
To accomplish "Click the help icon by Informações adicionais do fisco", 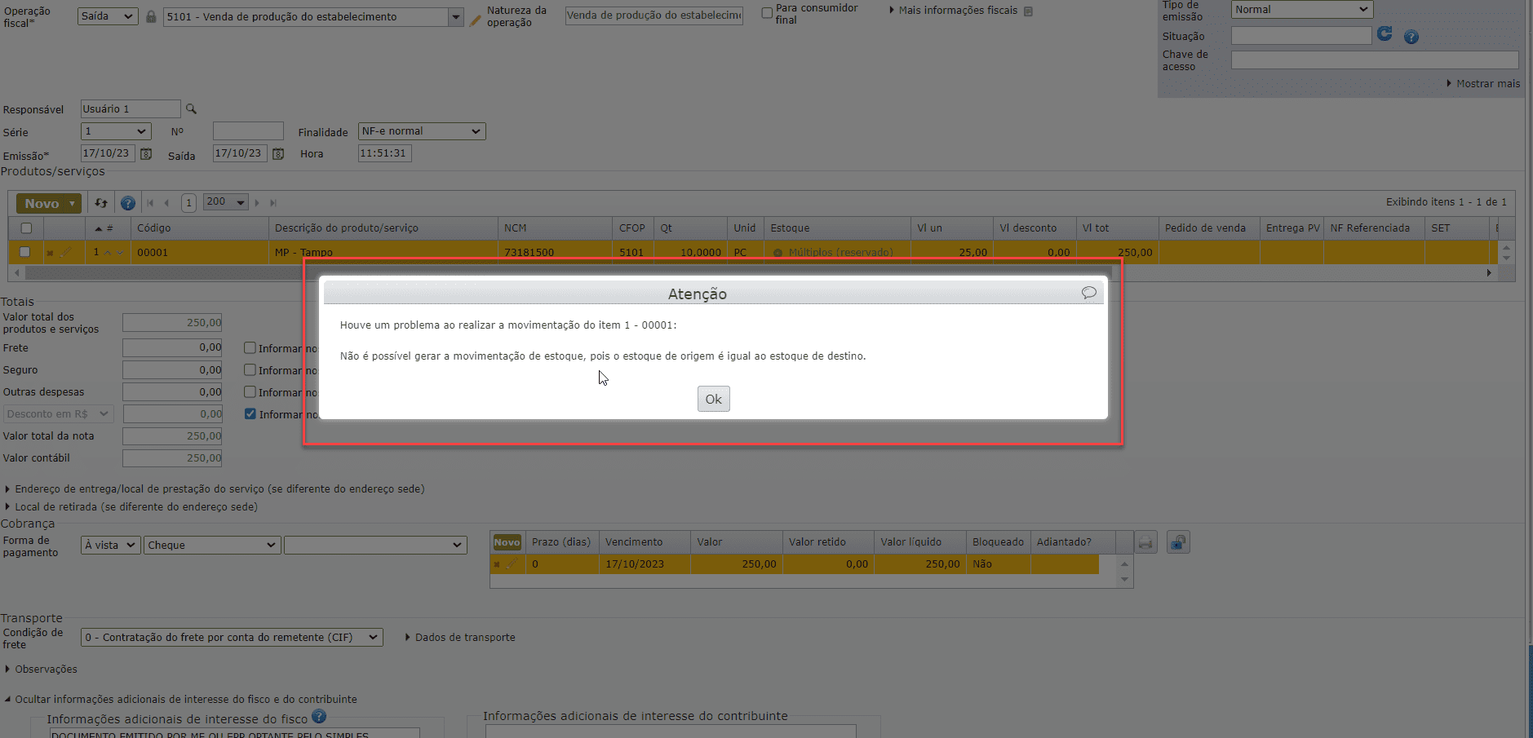I will (x=319, y=716).
